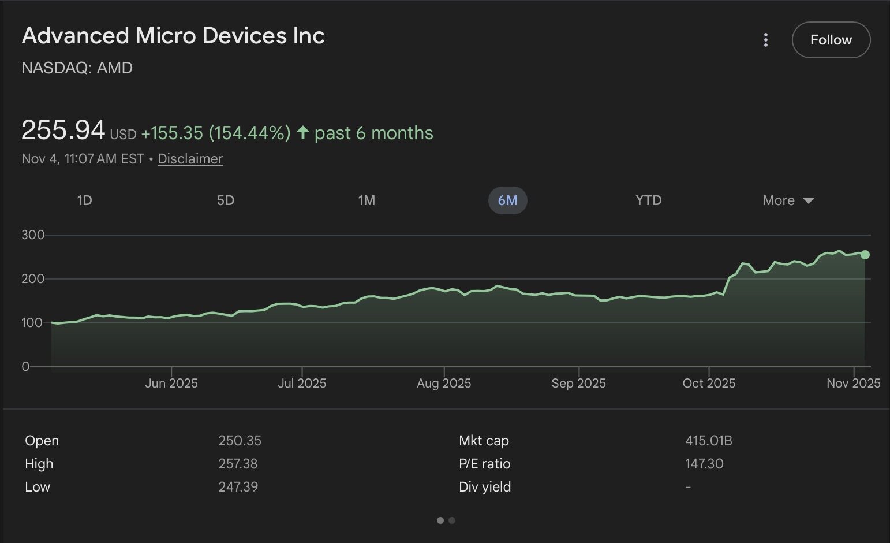This screenshot has width=890, height=543.
Task: Click the Open label
Action: (x=42, y=441)
